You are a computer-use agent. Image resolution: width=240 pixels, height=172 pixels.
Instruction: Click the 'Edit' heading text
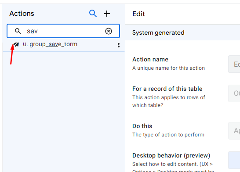pyautogui.click(x=138, y=14)
